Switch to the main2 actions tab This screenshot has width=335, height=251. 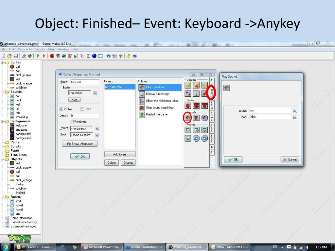click(212, 105)
